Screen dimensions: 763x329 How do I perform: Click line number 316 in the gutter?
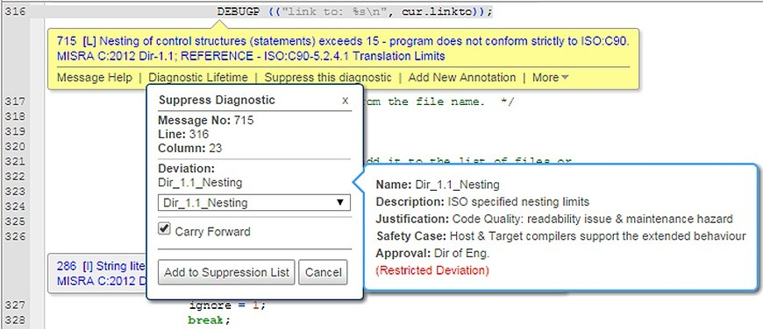click(15, 12)
